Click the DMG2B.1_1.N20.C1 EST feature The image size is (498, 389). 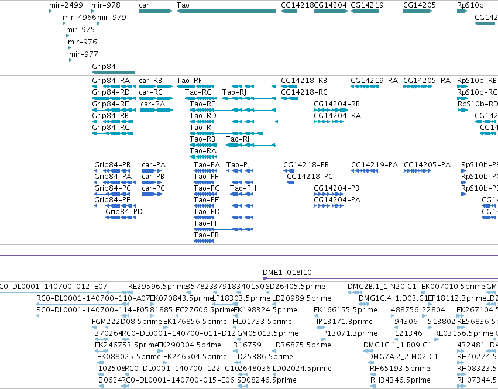click(x=355, y=292)
